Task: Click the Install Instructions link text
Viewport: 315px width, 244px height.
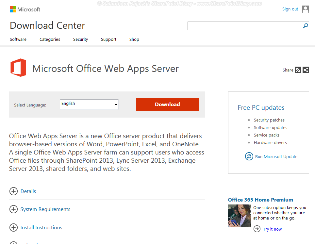Action: coord(41,228)
